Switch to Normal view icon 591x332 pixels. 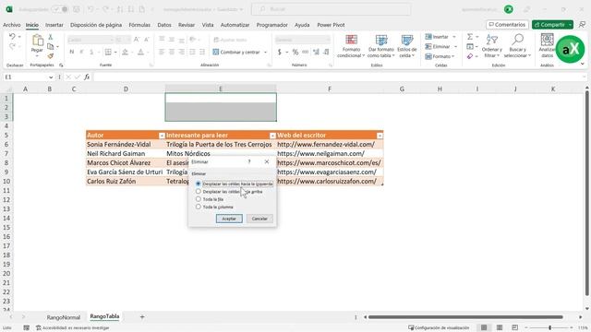click(x=484, y=327)
